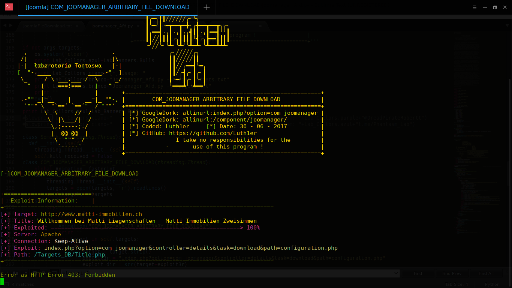
Task: Click the GoogleDork allinurl:/component/joomanager/ line
Action: [208, 120]
